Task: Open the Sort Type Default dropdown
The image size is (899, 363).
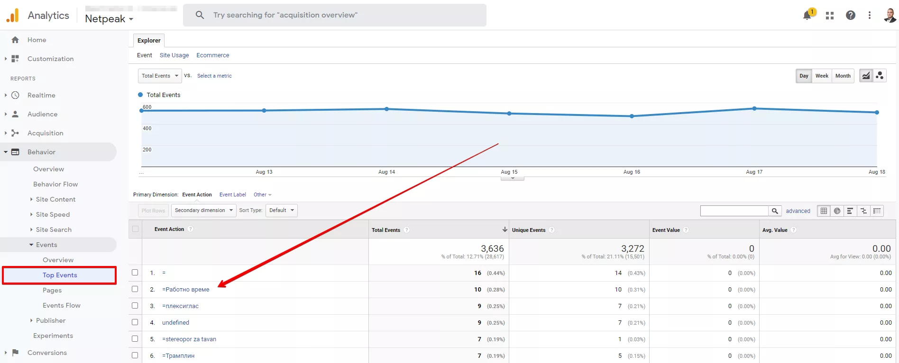Action: coord(282,210)
